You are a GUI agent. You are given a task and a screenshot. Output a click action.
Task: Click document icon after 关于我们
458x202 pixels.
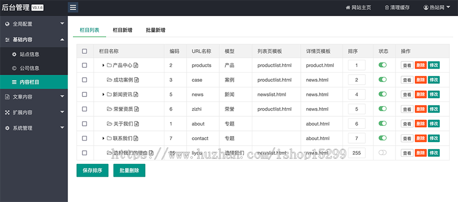tap(136, 124)
